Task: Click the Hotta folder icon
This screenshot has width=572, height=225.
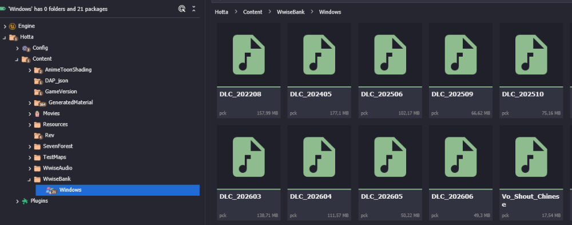Action: coord(13,37)
